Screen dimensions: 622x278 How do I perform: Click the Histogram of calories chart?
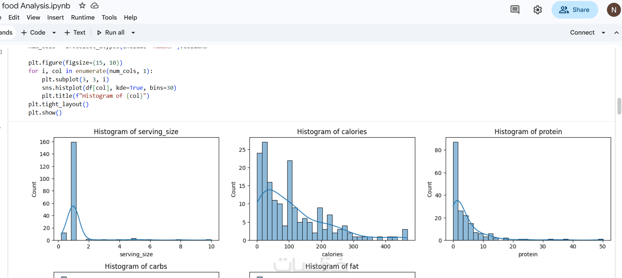(x=332, y=189)
